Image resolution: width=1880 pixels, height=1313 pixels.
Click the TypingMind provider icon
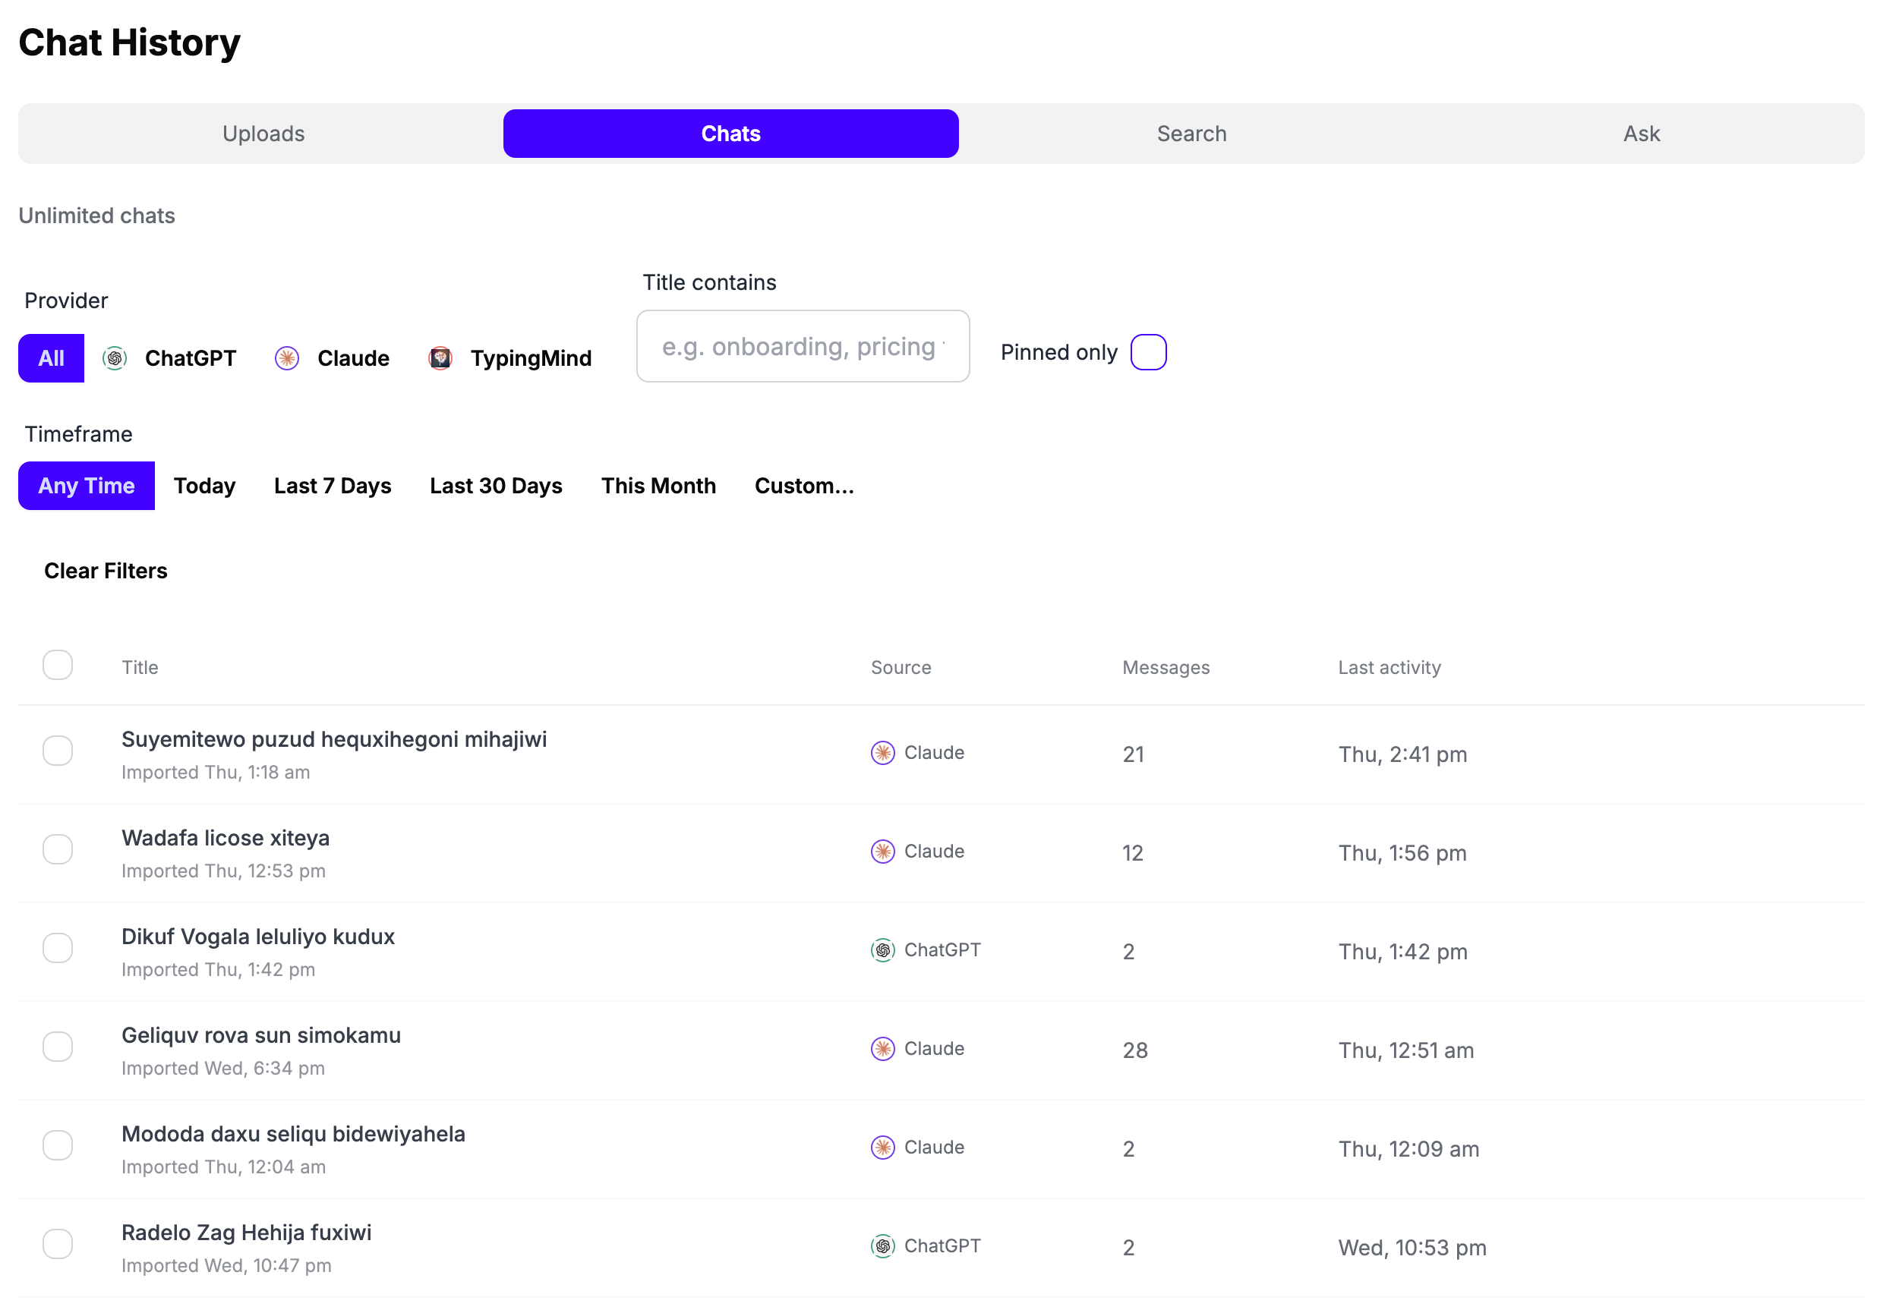pyautogui.click(x=440, y=357)
